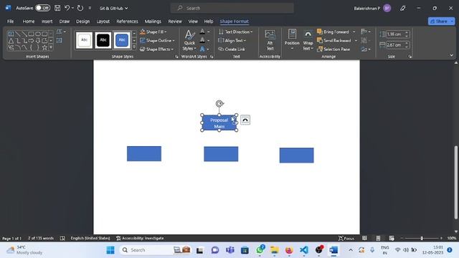Select the Isosceles Triangle shape
Image resolution: width=459 pixels, height=258 pixels.
pos(11,41)
